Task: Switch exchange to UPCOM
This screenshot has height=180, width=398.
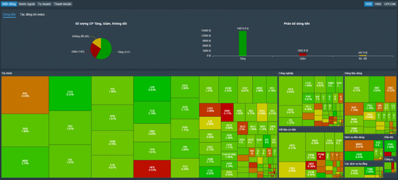Action: click(390, 4)
